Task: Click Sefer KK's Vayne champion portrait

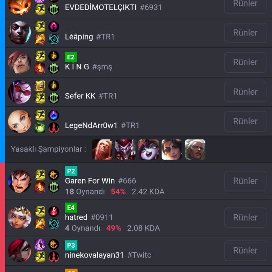Action: [20, 92]
